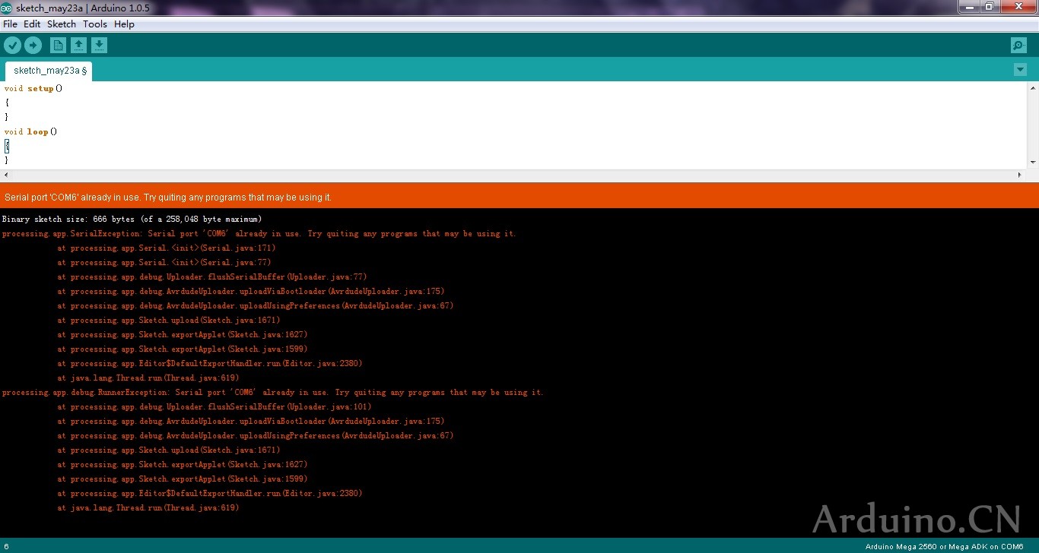
Task: Click the editor horizontal scrollbar left arrow
Action: coord(5,175)
